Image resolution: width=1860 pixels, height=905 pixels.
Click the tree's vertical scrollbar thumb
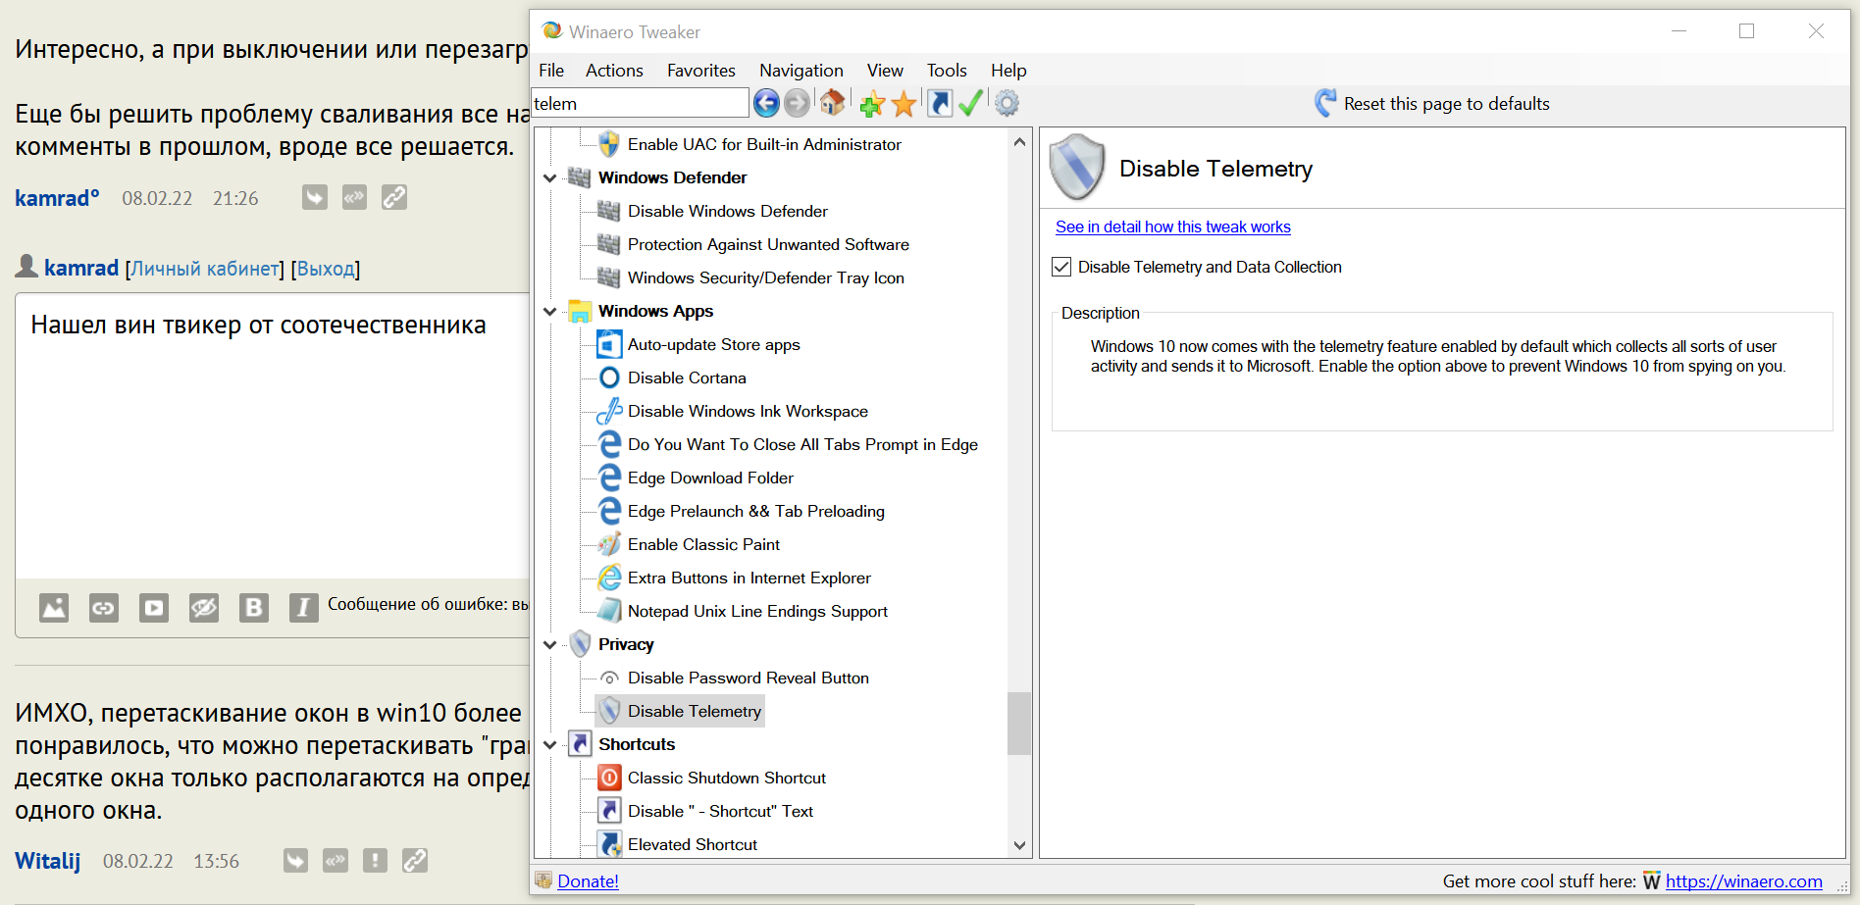pos(1019,724)
